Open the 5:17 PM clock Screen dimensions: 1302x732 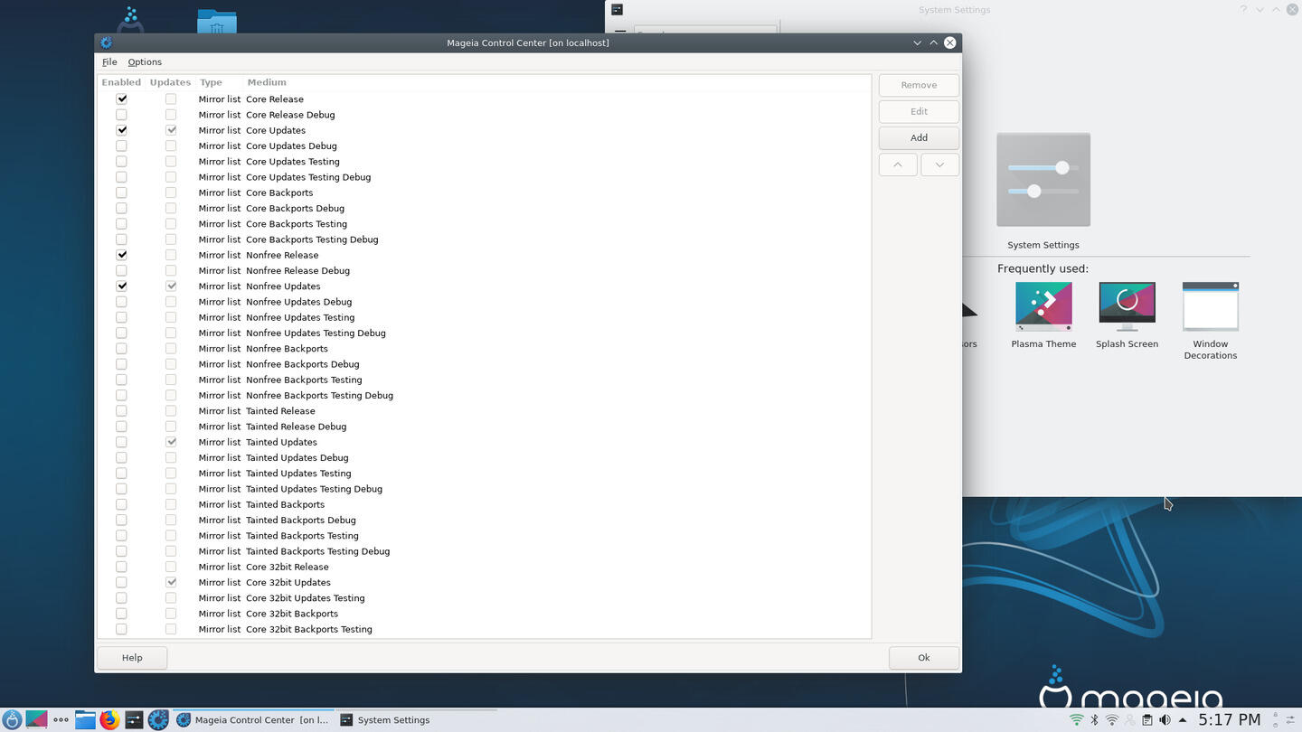[1229, 720]
